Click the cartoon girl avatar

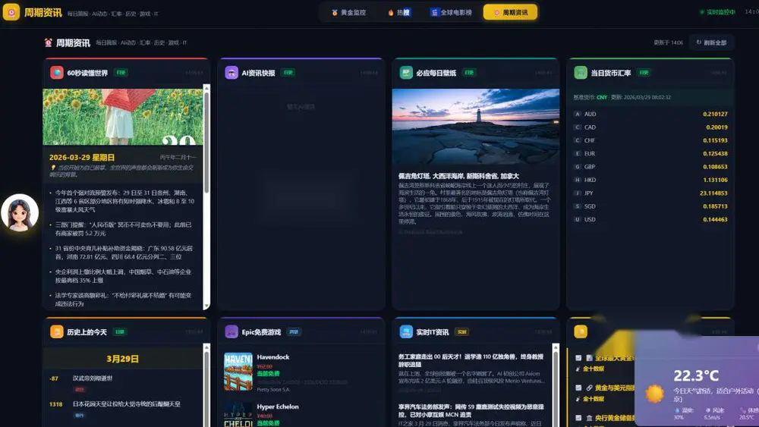(20, 213)
